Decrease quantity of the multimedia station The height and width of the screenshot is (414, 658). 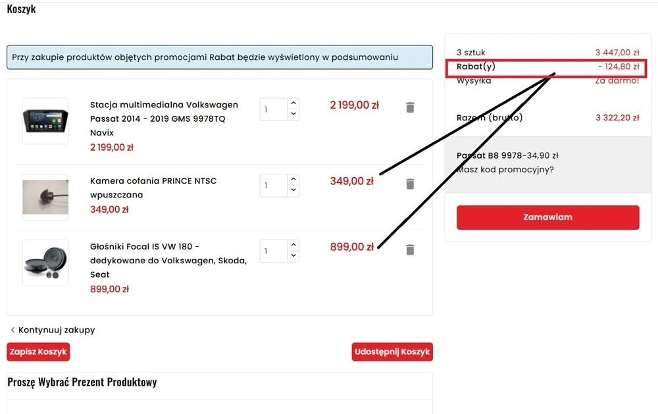[293, 115]
